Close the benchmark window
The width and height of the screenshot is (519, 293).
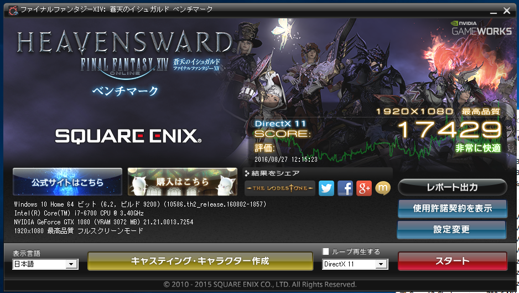tap(507, 11)
